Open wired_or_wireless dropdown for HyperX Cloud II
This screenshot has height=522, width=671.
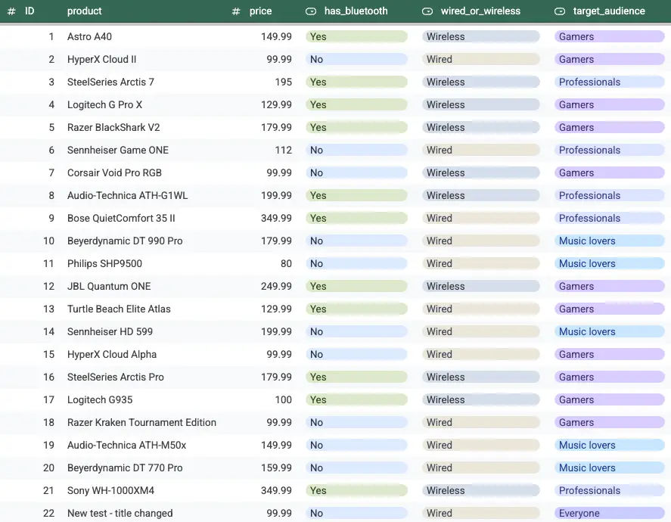481,60
